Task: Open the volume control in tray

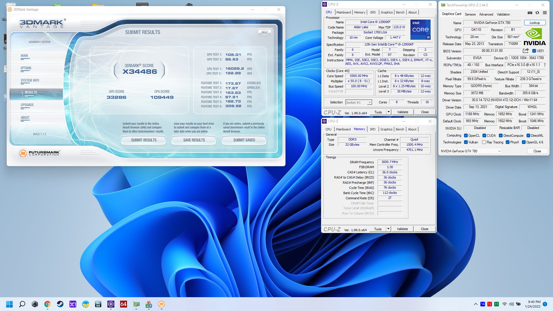Action: point(511,304)
